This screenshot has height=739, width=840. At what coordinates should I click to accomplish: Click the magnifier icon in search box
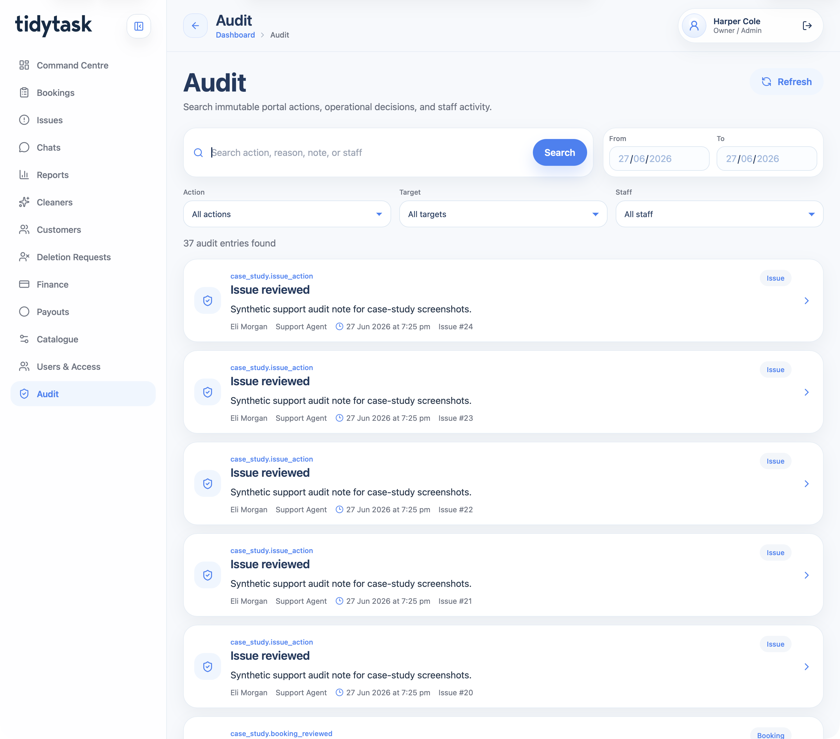[x=199, y=153]
